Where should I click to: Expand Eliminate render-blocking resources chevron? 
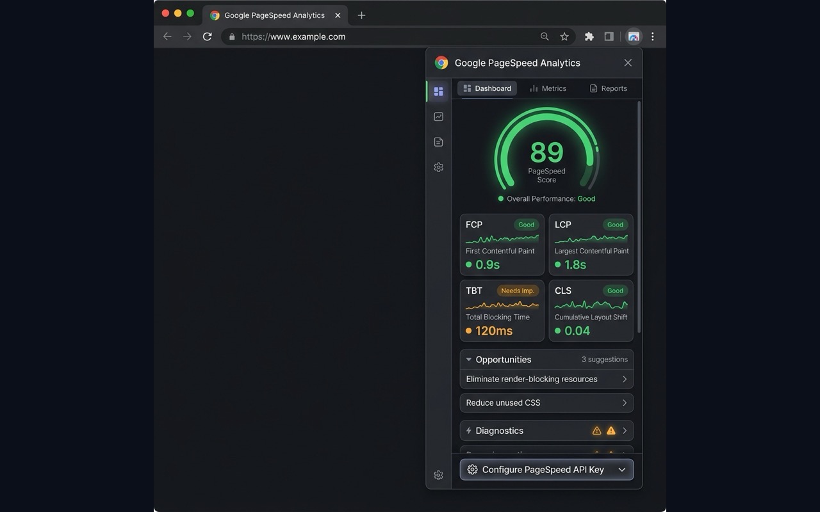pyautogui.click(x=625, y=379)
